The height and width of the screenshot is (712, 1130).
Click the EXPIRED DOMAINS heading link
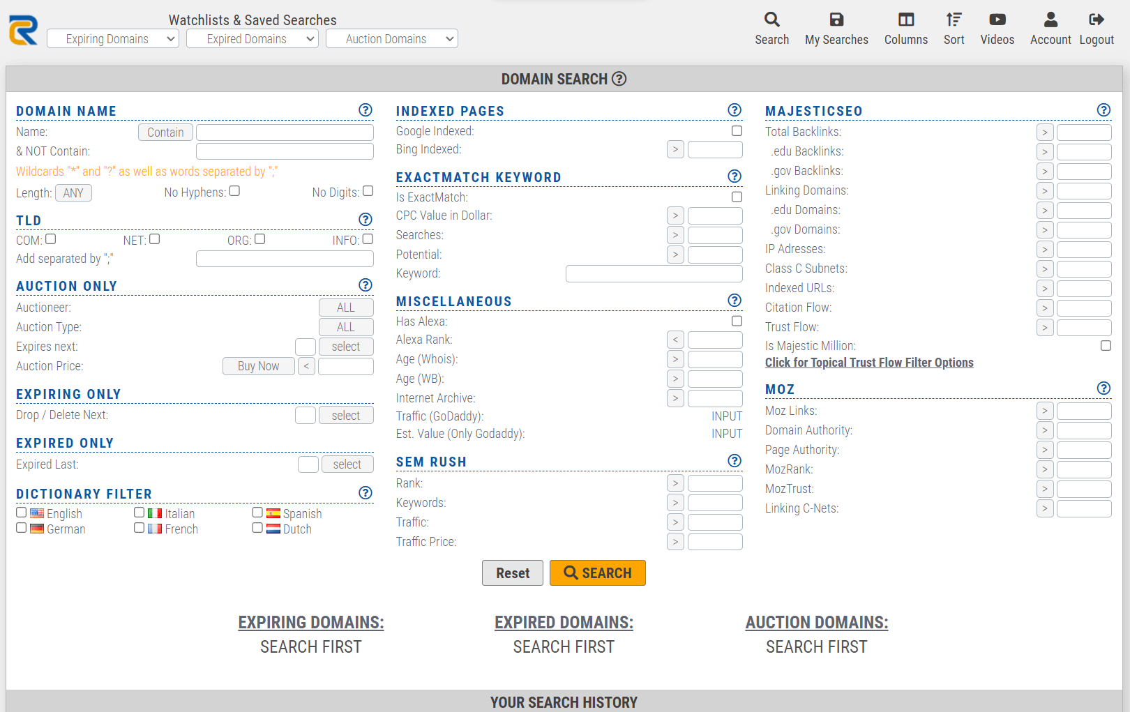(x=564, y=622)
